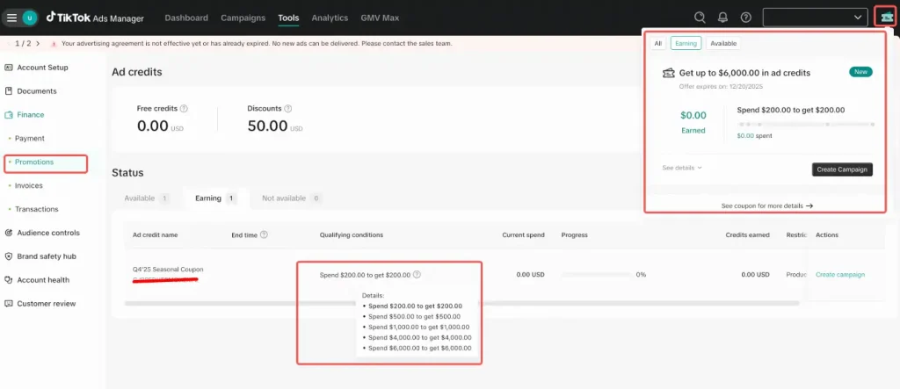Viewport: 900px width, 389px height.
Task: Open Transactions under Finance
Action: tap(36, 209)
